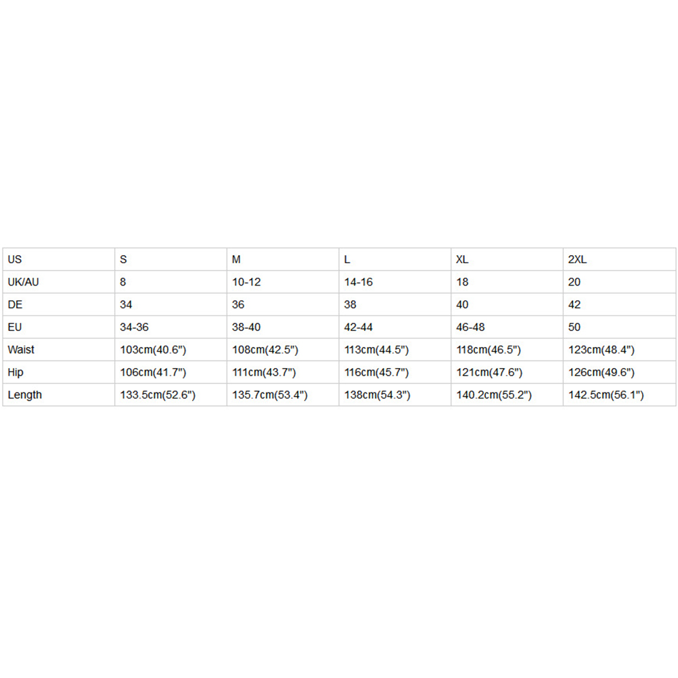The image size is (678, 678).
Task: Click the XL size column header
Action: pyautogui.click(x=462, y=259)
